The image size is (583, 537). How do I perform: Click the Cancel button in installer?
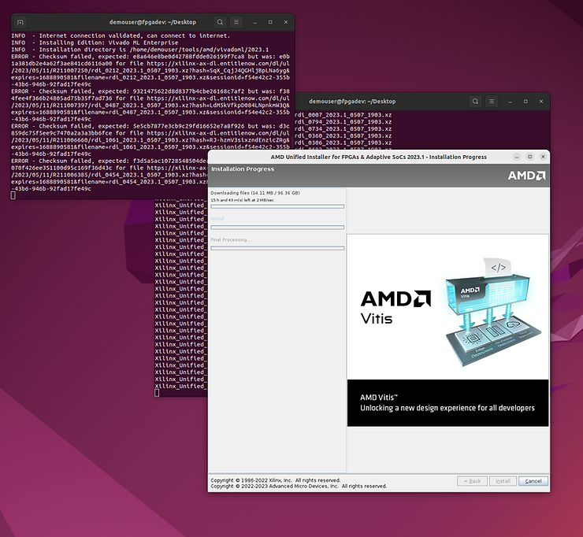pyautogui.click(x=533, y=481)
